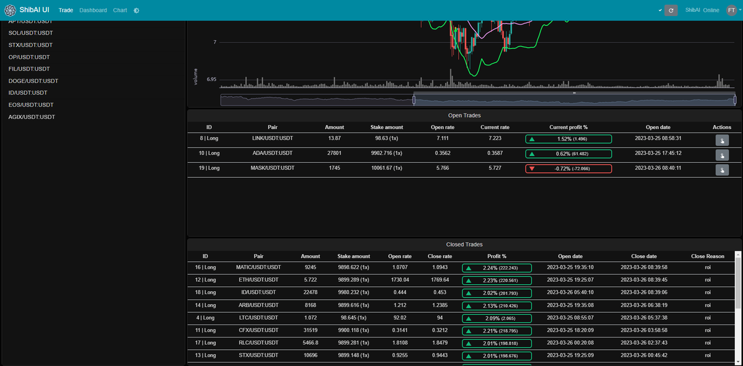Image resolution: width=743 pixels, height=366 pixels.
Task: Select STX/USDT:USDT in the pair list
Action: click(30, 45)
